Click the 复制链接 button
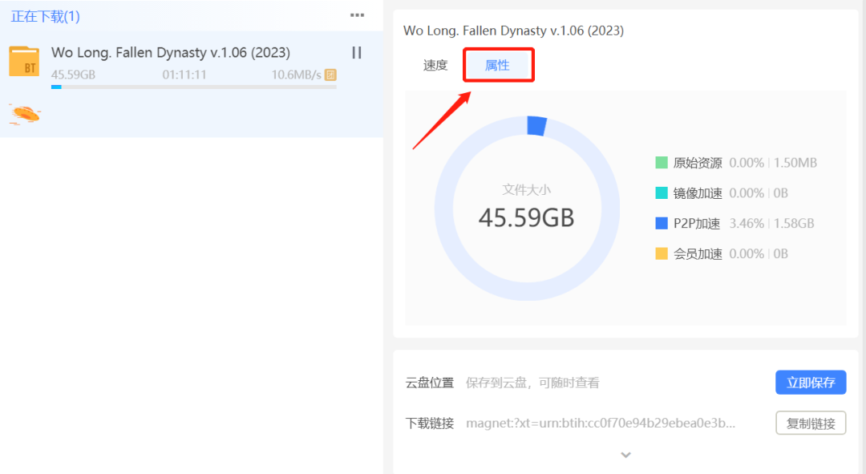 click(x=811, y=423)
